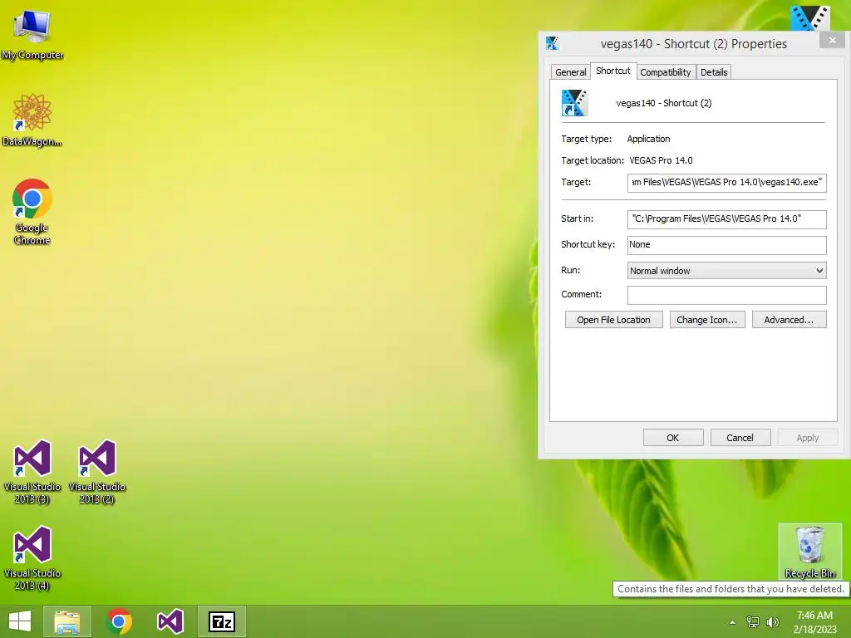Screen dimensions: 851x638
Task: Open the Advanced... shortcut options
Action: [790, 320]
